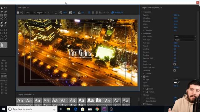This screenshot has width=200, height=112.
Task: Click the New Title Based on Current icon
Action: (x=18, y=12)
